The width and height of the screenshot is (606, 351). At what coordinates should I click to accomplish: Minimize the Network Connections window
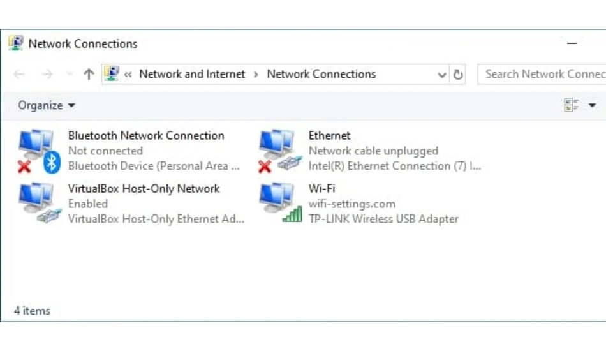click(x=572, y=43)
